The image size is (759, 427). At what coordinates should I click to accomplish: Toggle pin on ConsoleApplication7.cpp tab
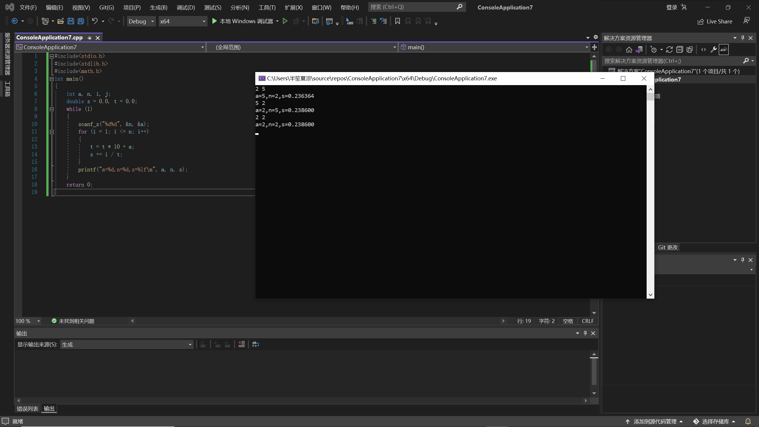coord(89,38)
